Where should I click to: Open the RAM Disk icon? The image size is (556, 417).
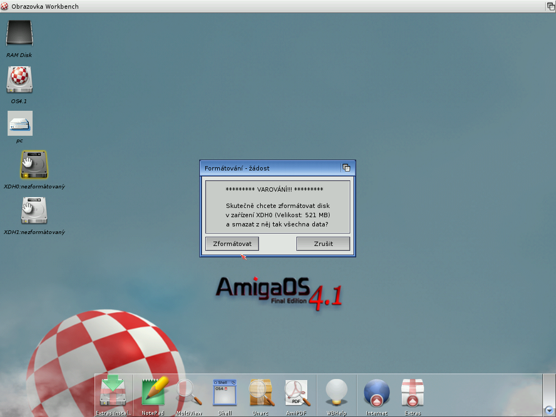tap(20, 34)
